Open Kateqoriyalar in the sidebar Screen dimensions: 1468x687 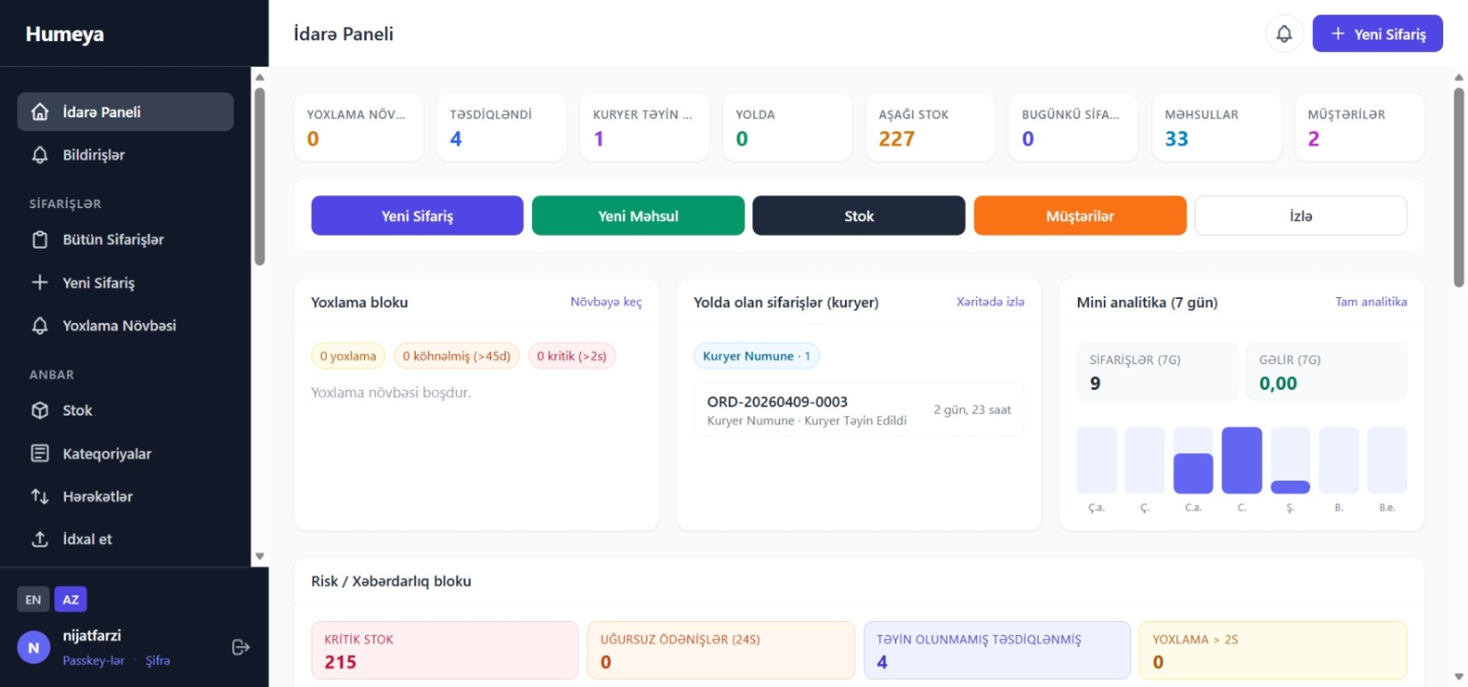point(125,453)
